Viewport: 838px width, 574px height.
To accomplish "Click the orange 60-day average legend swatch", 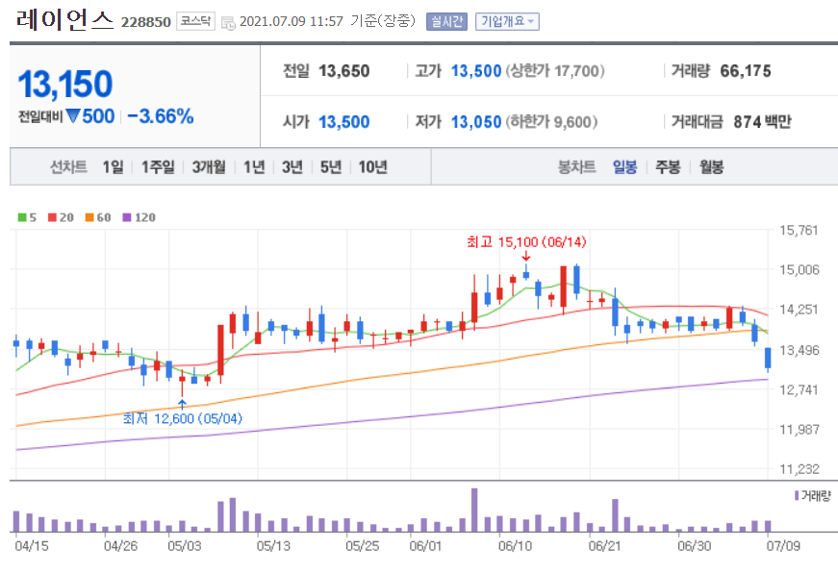I will [x=89, y=217].
